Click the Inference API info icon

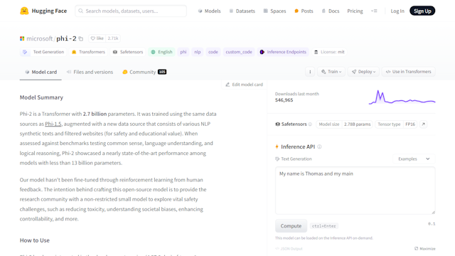pos(319,146)
